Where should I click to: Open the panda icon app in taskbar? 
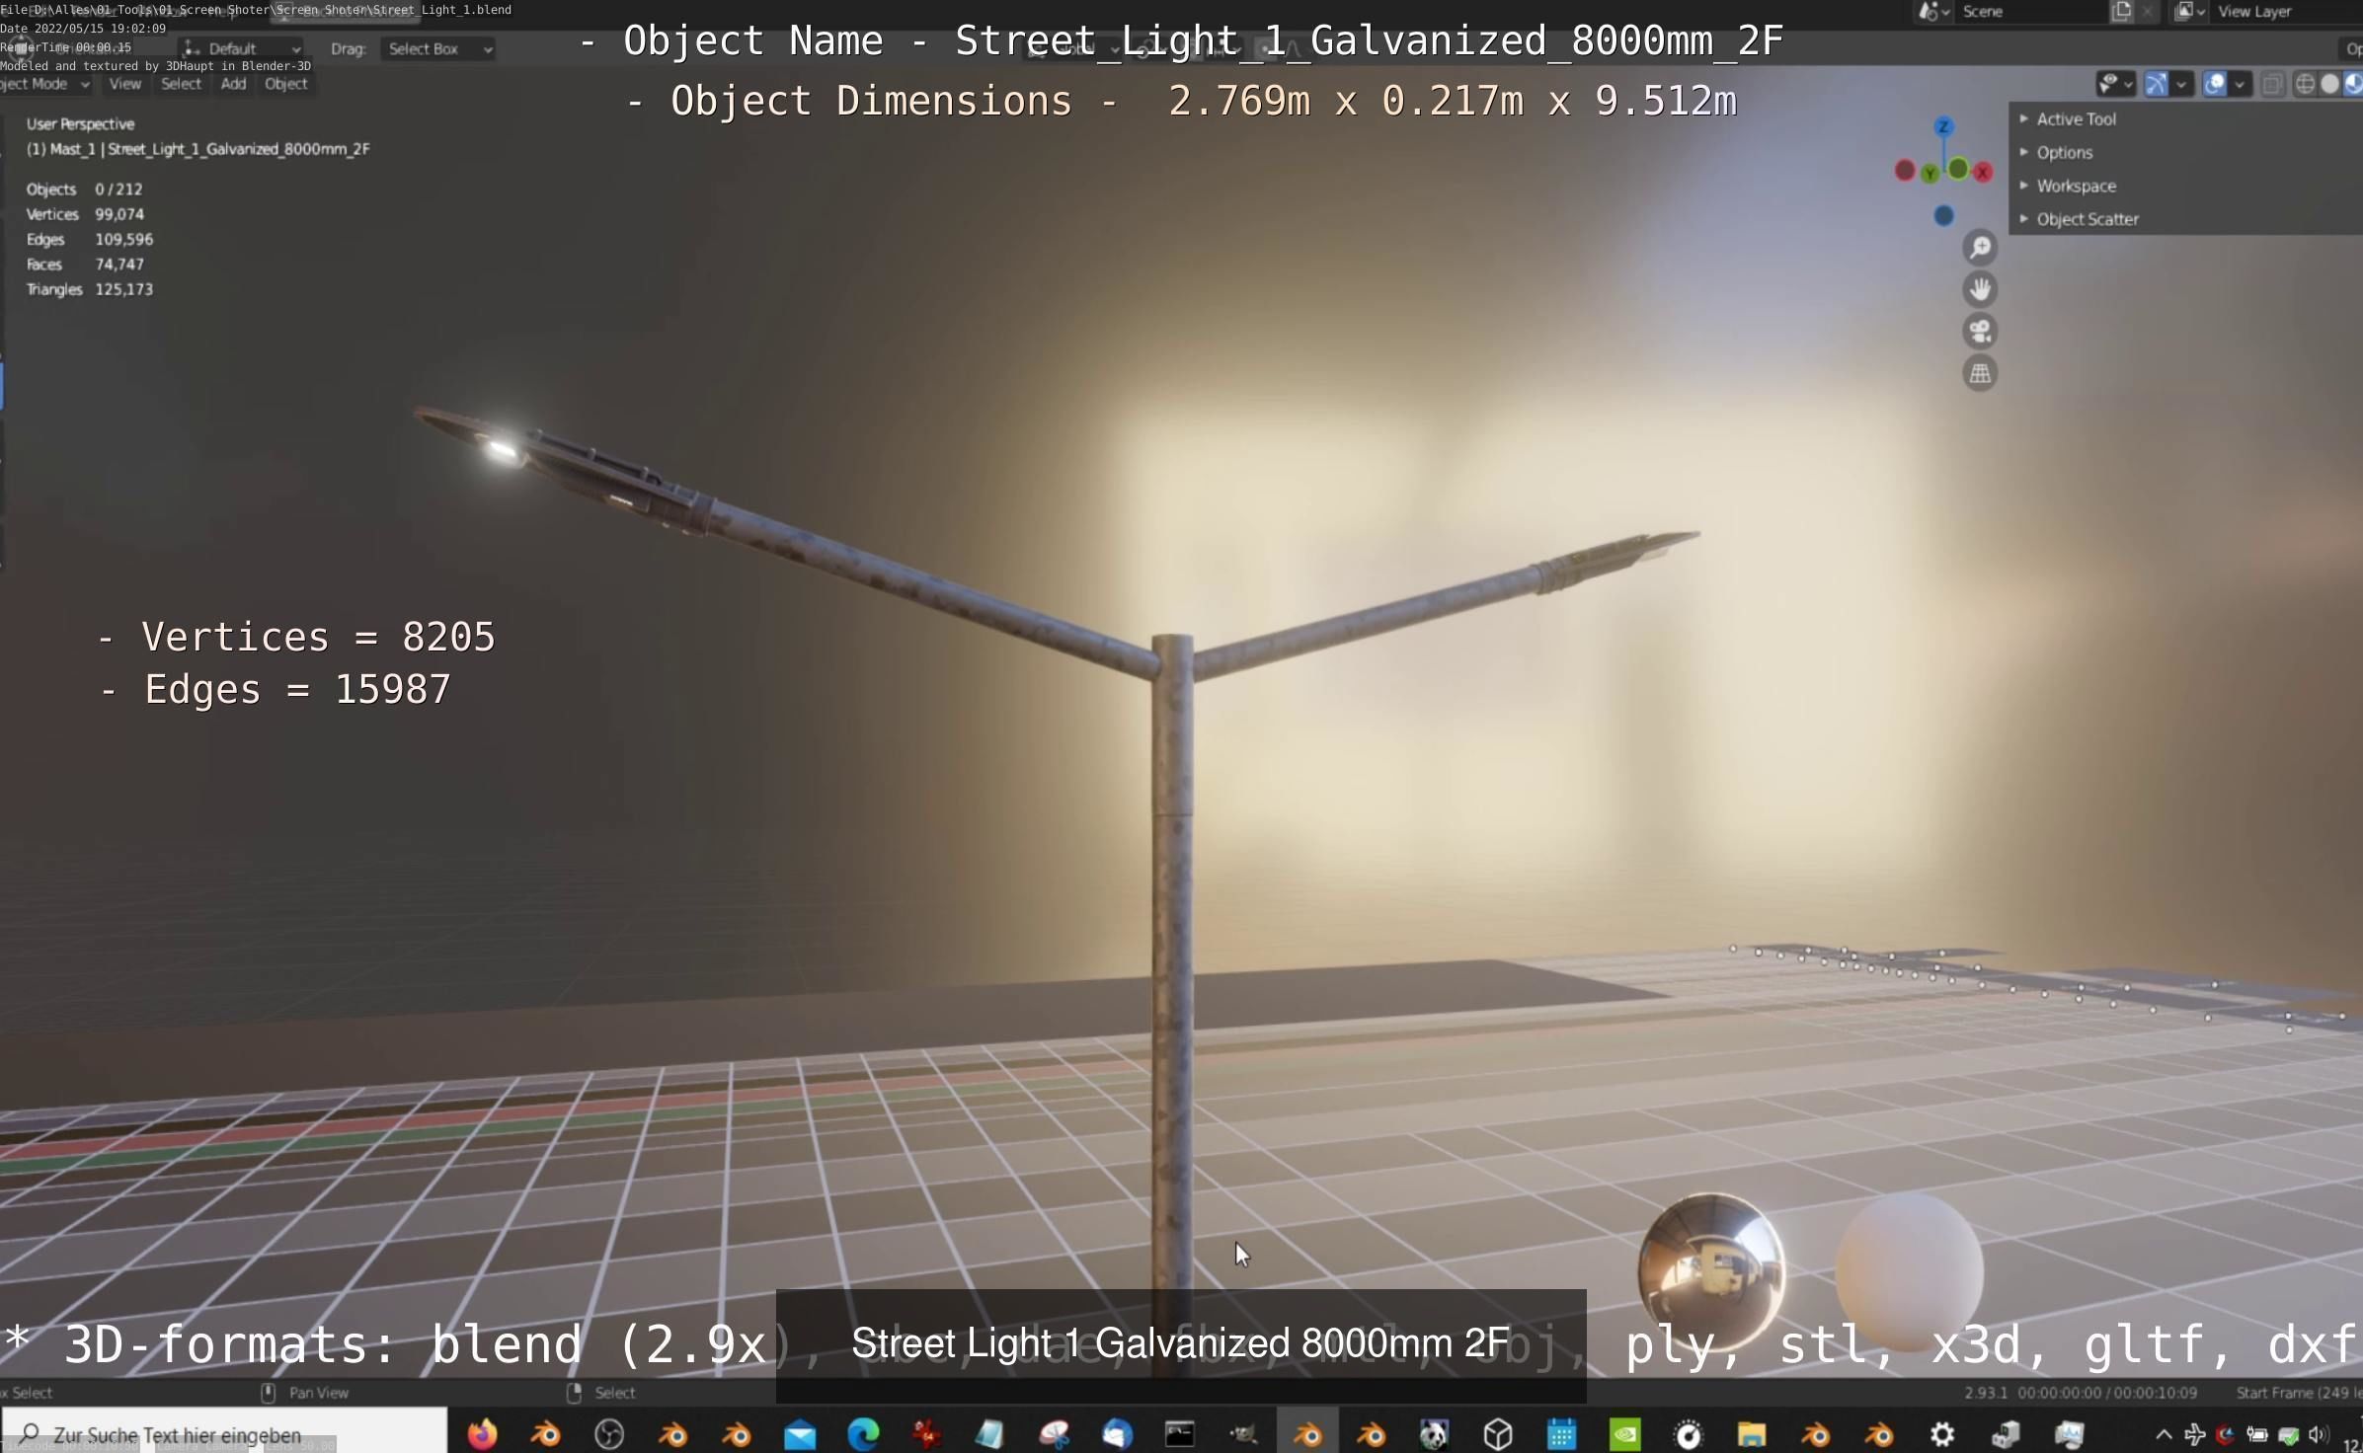[x=1434, y=1434]
